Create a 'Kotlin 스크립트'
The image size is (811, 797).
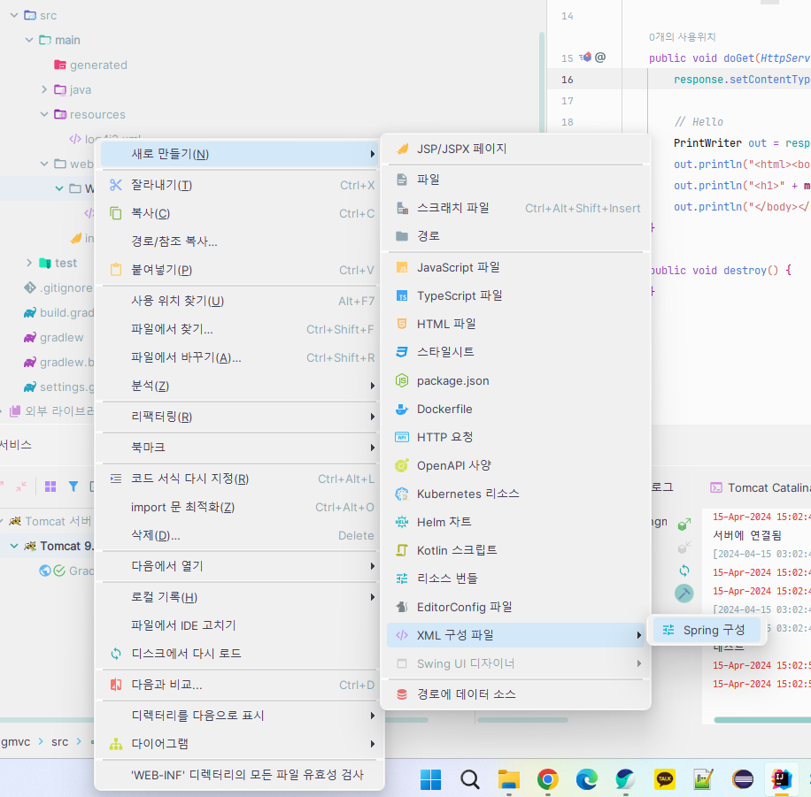pos(515,550)
